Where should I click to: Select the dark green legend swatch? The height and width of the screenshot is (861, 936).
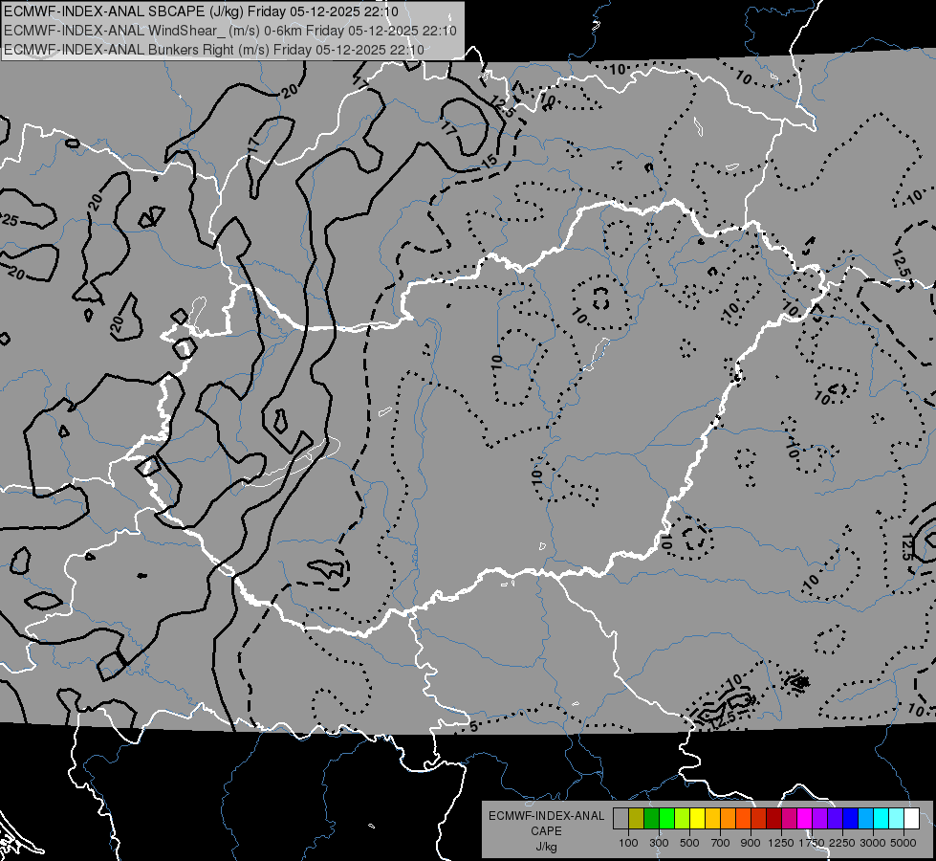click(652, 818)
